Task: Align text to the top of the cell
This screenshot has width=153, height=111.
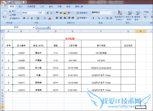Action: pos(57,13)
